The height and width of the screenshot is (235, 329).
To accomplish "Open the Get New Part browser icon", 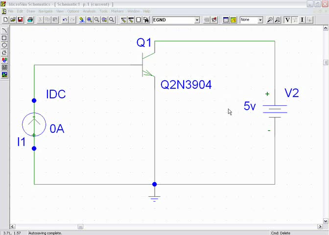I will point(146,20).
